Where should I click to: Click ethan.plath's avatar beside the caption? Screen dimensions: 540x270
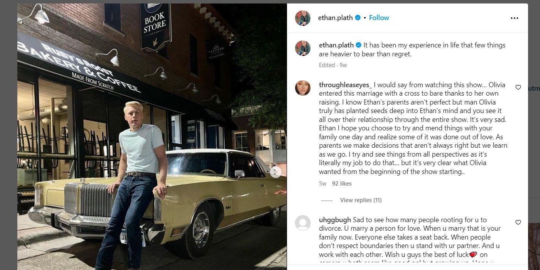303,48
